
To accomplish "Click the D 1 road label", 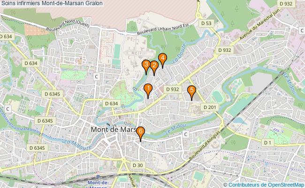I will point(267,143).
